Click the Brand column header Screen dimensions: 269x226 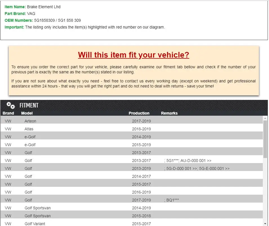(8, 113)
